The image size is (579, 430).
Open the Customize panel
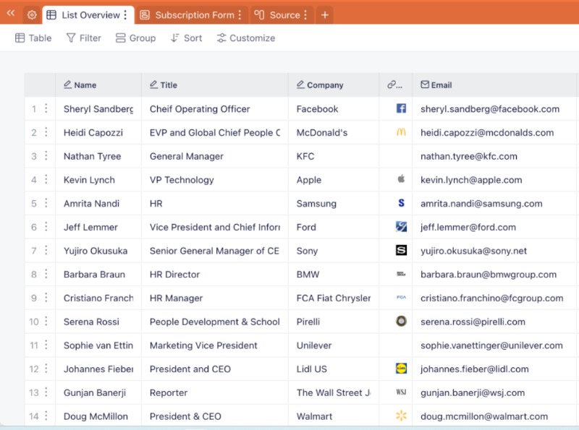point(245,38)
